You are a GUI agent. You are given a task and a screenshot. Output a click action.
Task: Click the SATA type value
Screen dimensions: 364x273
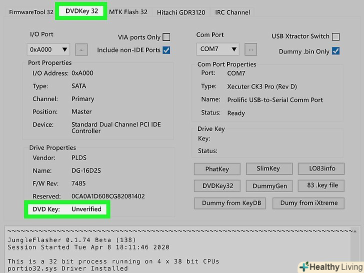pyautogui.click(x=78, y=86)
